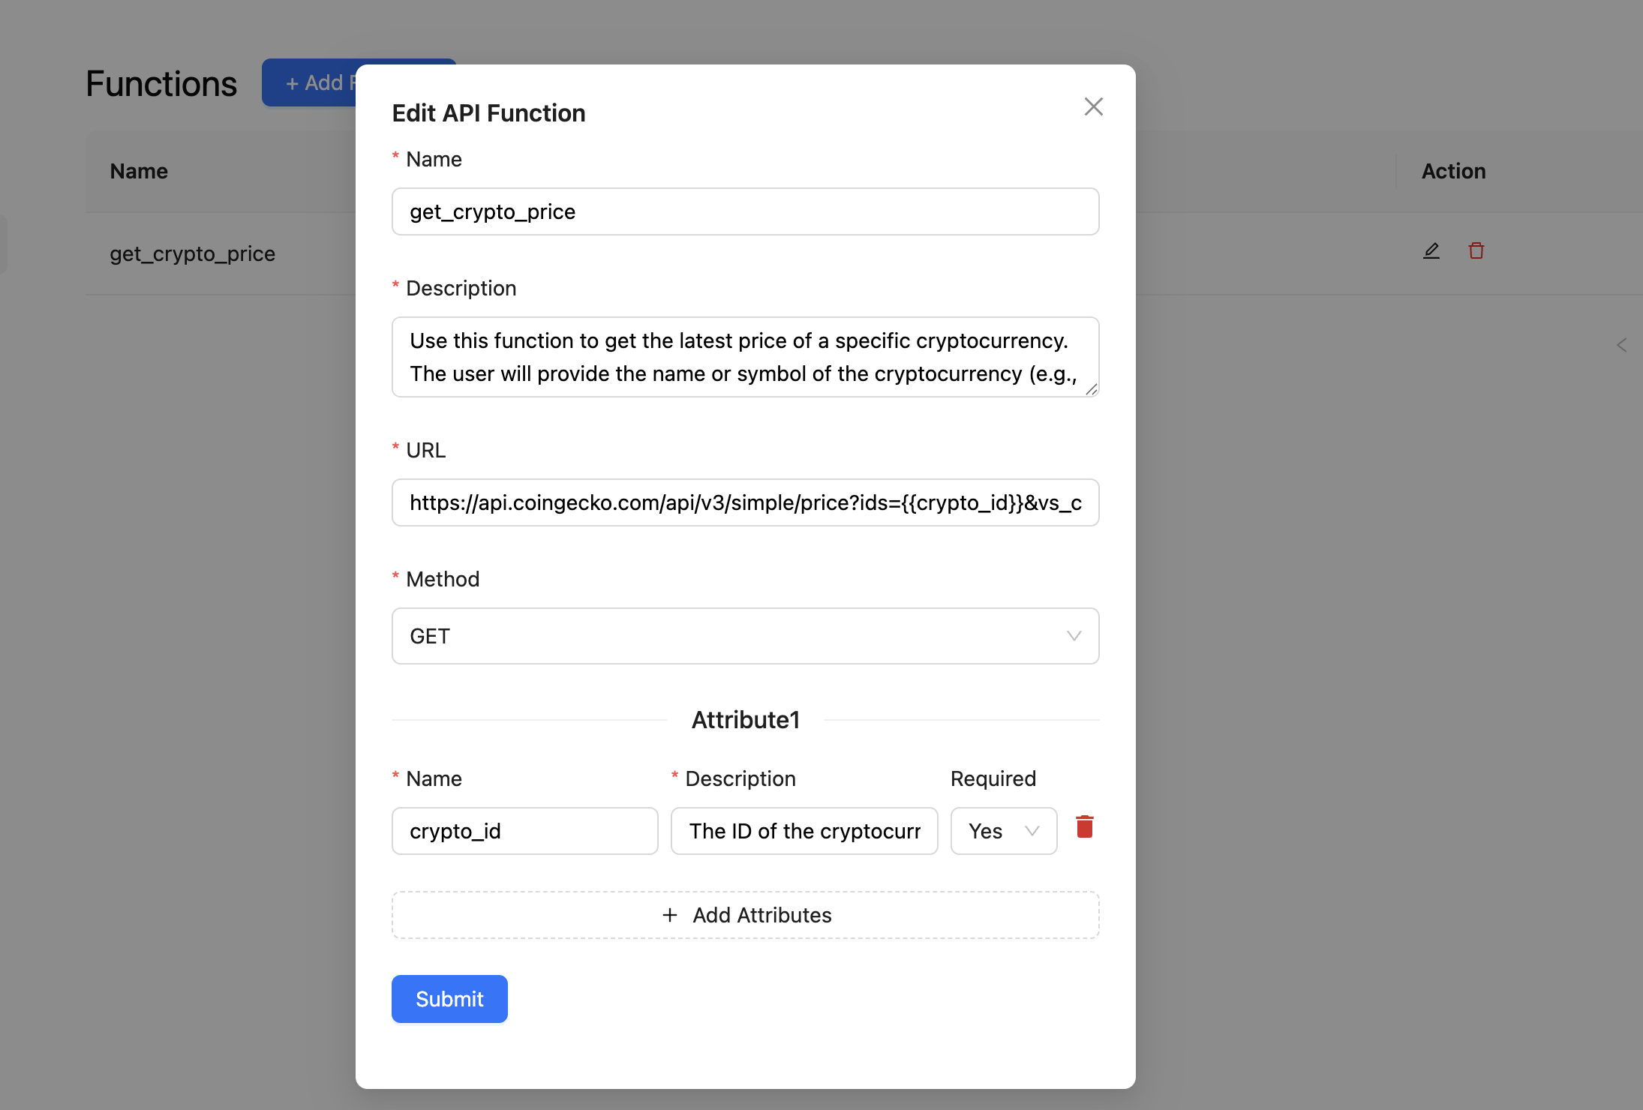This screenshot has width=1643, height=1110.
Task: Click the Required label text
Action: (x=993, y=778)
